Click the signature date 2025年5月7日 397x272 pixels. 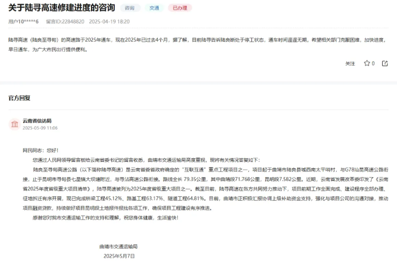click(120, 256)
